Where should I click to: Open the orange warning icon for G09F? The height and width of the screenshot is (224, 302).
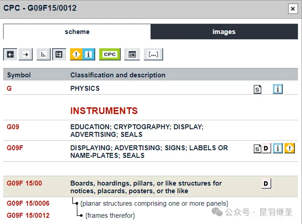click(289, 148)
